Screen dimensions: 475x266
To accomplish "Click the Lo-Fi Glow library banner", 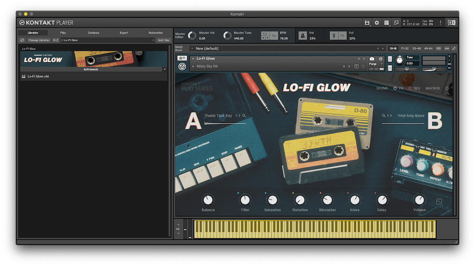I will click(x=94, y=59).
